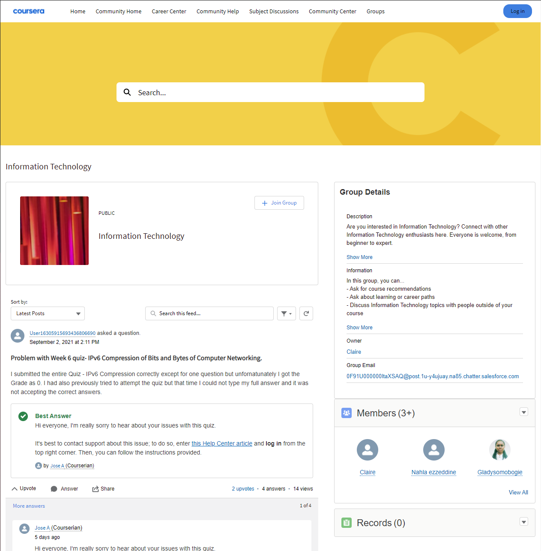Click the main Search field
Image resolution: width=541 pixels, height=551 pixels.
270,92
